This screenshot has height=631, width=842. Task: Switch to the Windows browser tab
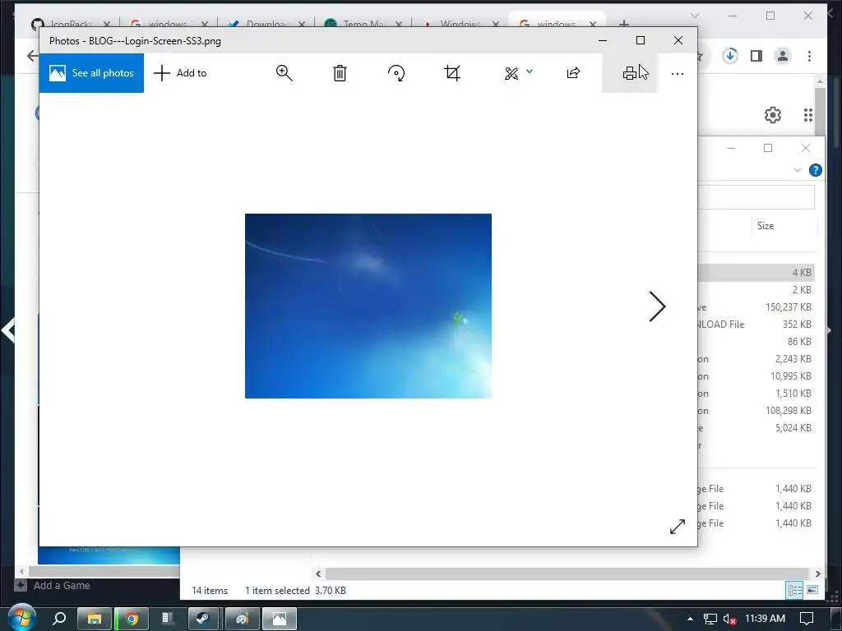point(460,24)
